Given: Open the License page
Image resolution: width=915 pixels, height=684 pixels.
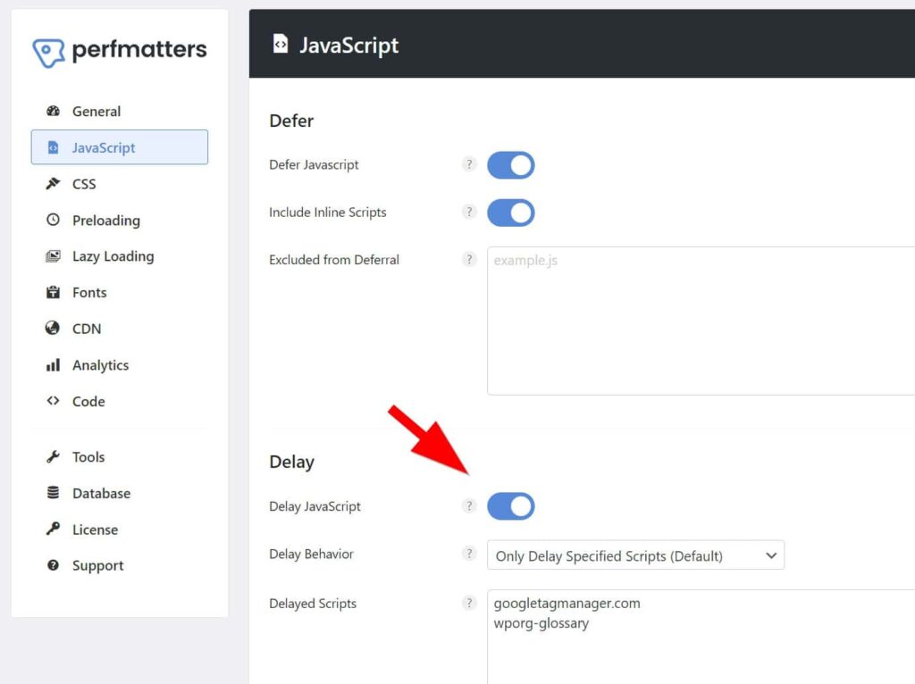Looking at the screenshot, I should (95, 530).
